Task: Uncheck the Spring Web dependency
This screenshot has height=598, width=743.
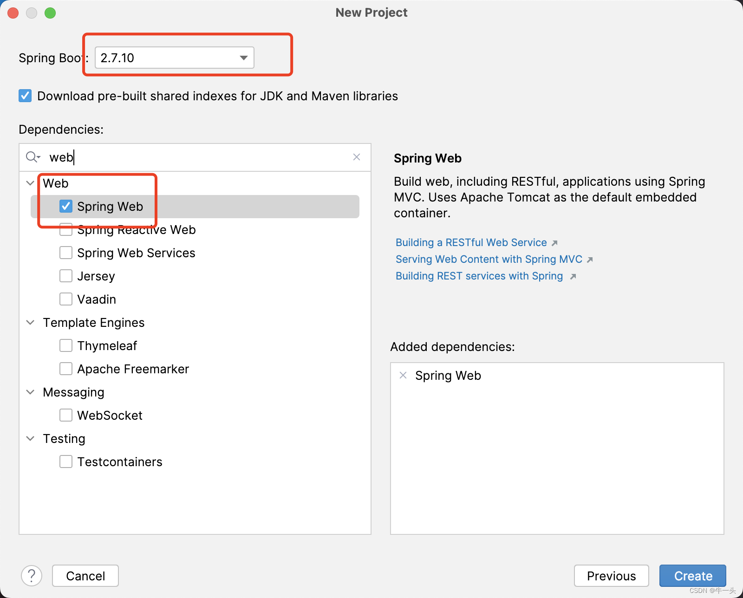Action: point(66,206)
